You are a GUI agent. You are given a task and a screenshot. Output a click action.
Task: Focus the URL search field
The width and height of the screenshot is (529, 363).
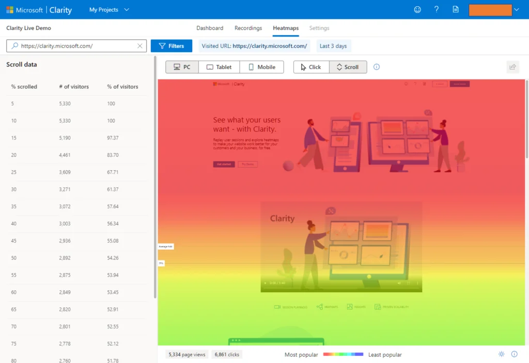coord(76,46)
